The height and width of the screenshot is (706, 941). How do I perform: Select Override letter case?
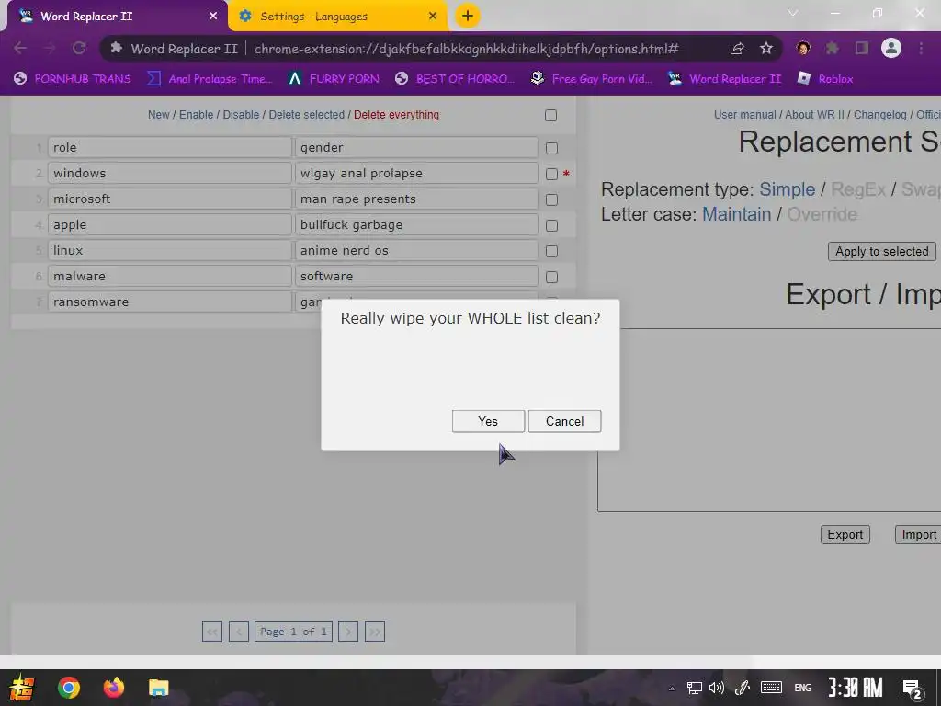point(822,214)
